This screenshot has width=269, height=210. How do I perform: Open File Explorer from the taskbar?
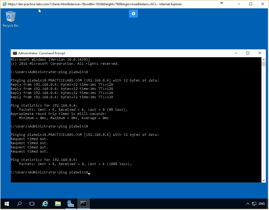tap(58, 203)
